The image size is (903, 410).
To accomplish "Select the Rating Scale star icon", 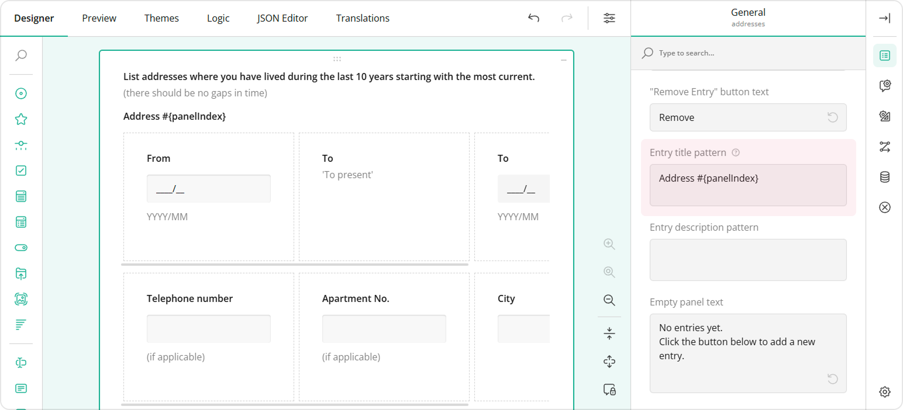I will pos(21,119).
